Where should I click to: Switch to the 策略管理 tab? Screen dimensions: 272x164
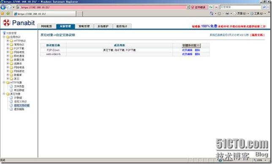point(84,26)
